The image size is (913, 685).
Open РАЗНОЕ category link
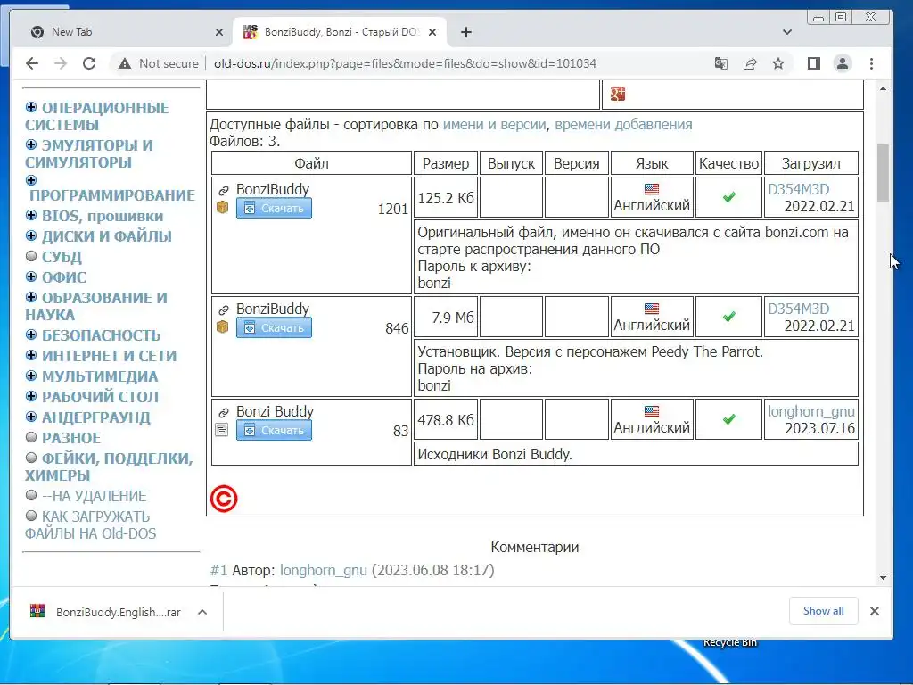(71, 437)
